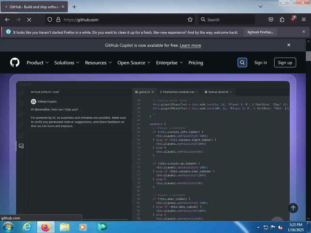The height and width of the screenshot is (233, 311).
Task: Show hidden system tray icons
Action: (x=258, y=227)
